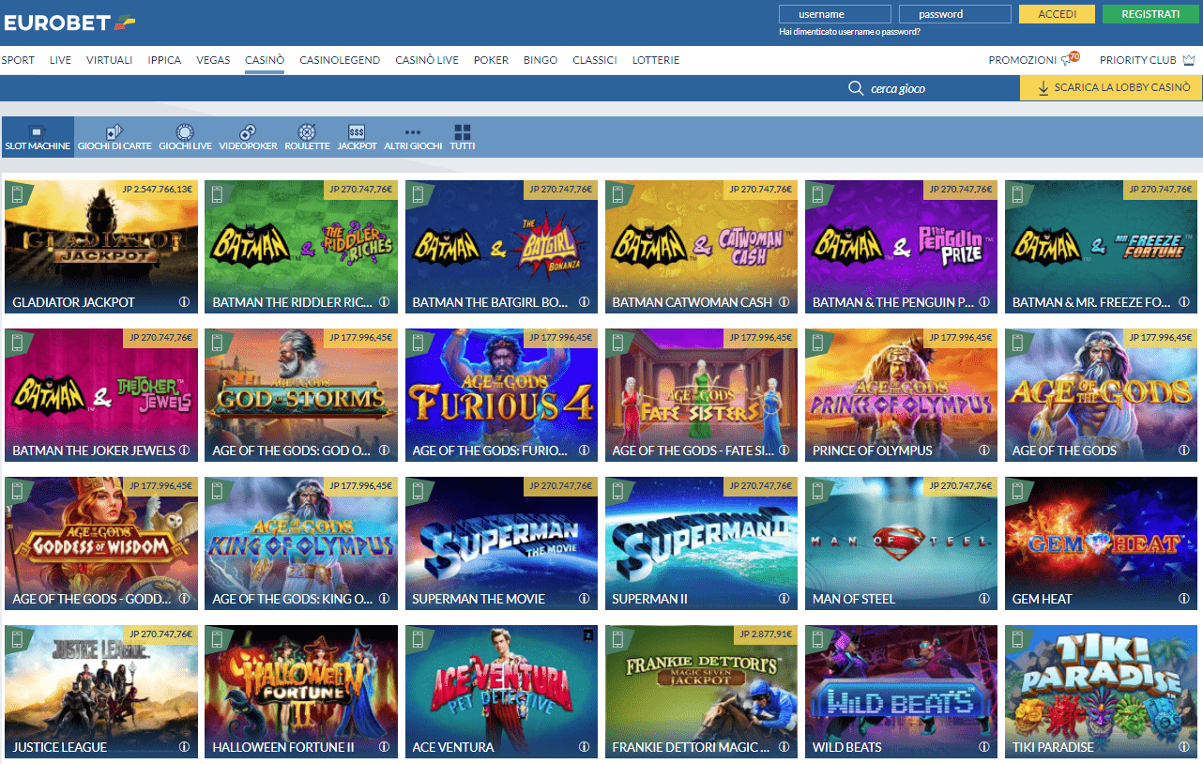Image resolution: width=1203 pixels, height=764 pixels.
Task: Click Scarica la Lobby Casinò button
Action: 1111,88
